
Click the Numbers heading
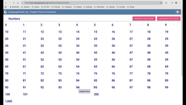[x=14, y=19]
